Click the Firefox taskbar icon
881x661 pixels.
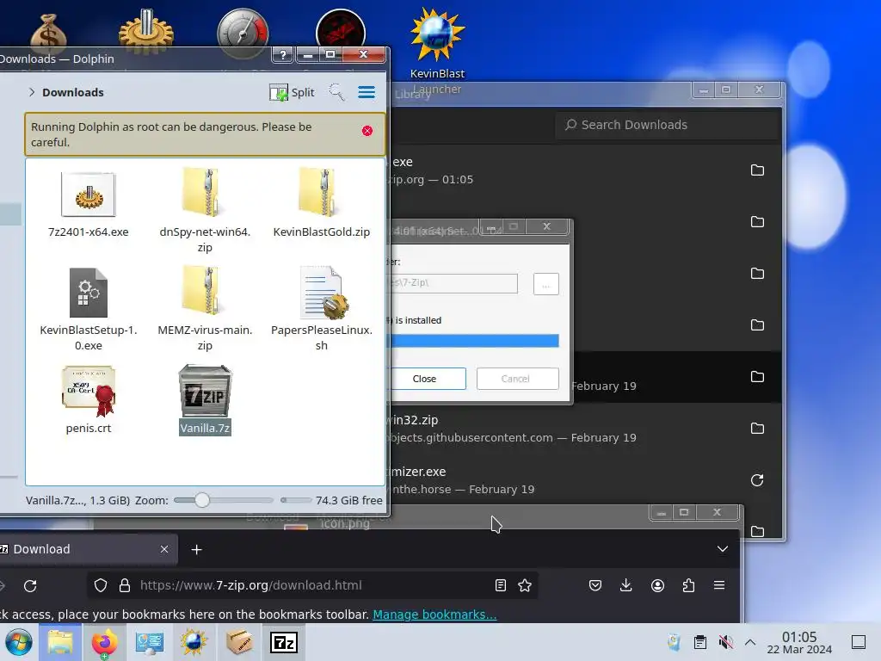point(104,642)
